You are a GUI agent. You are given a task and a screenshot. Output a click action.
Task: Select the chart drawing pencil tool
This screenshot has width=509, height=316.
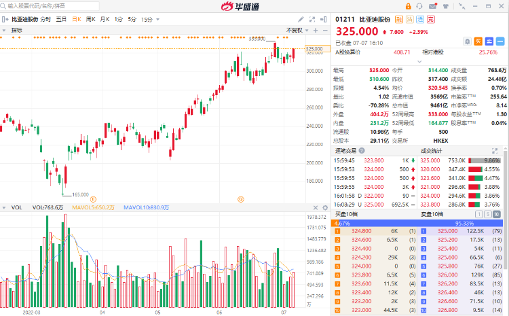coord(301,20)
